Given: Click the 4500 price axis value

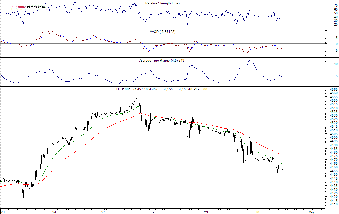Looking at the screenshot, I should [x=333, y=137].
